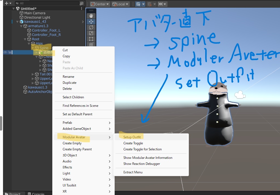Open snap increment dropdown arrow
This screenshot has width=280, height=195.
tap(165, 4)
